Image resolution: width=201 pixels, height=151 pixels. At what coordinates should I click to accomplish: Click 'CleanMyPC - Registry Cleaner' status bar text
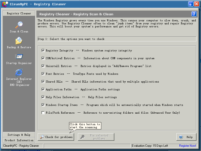[x=21, y=146]
